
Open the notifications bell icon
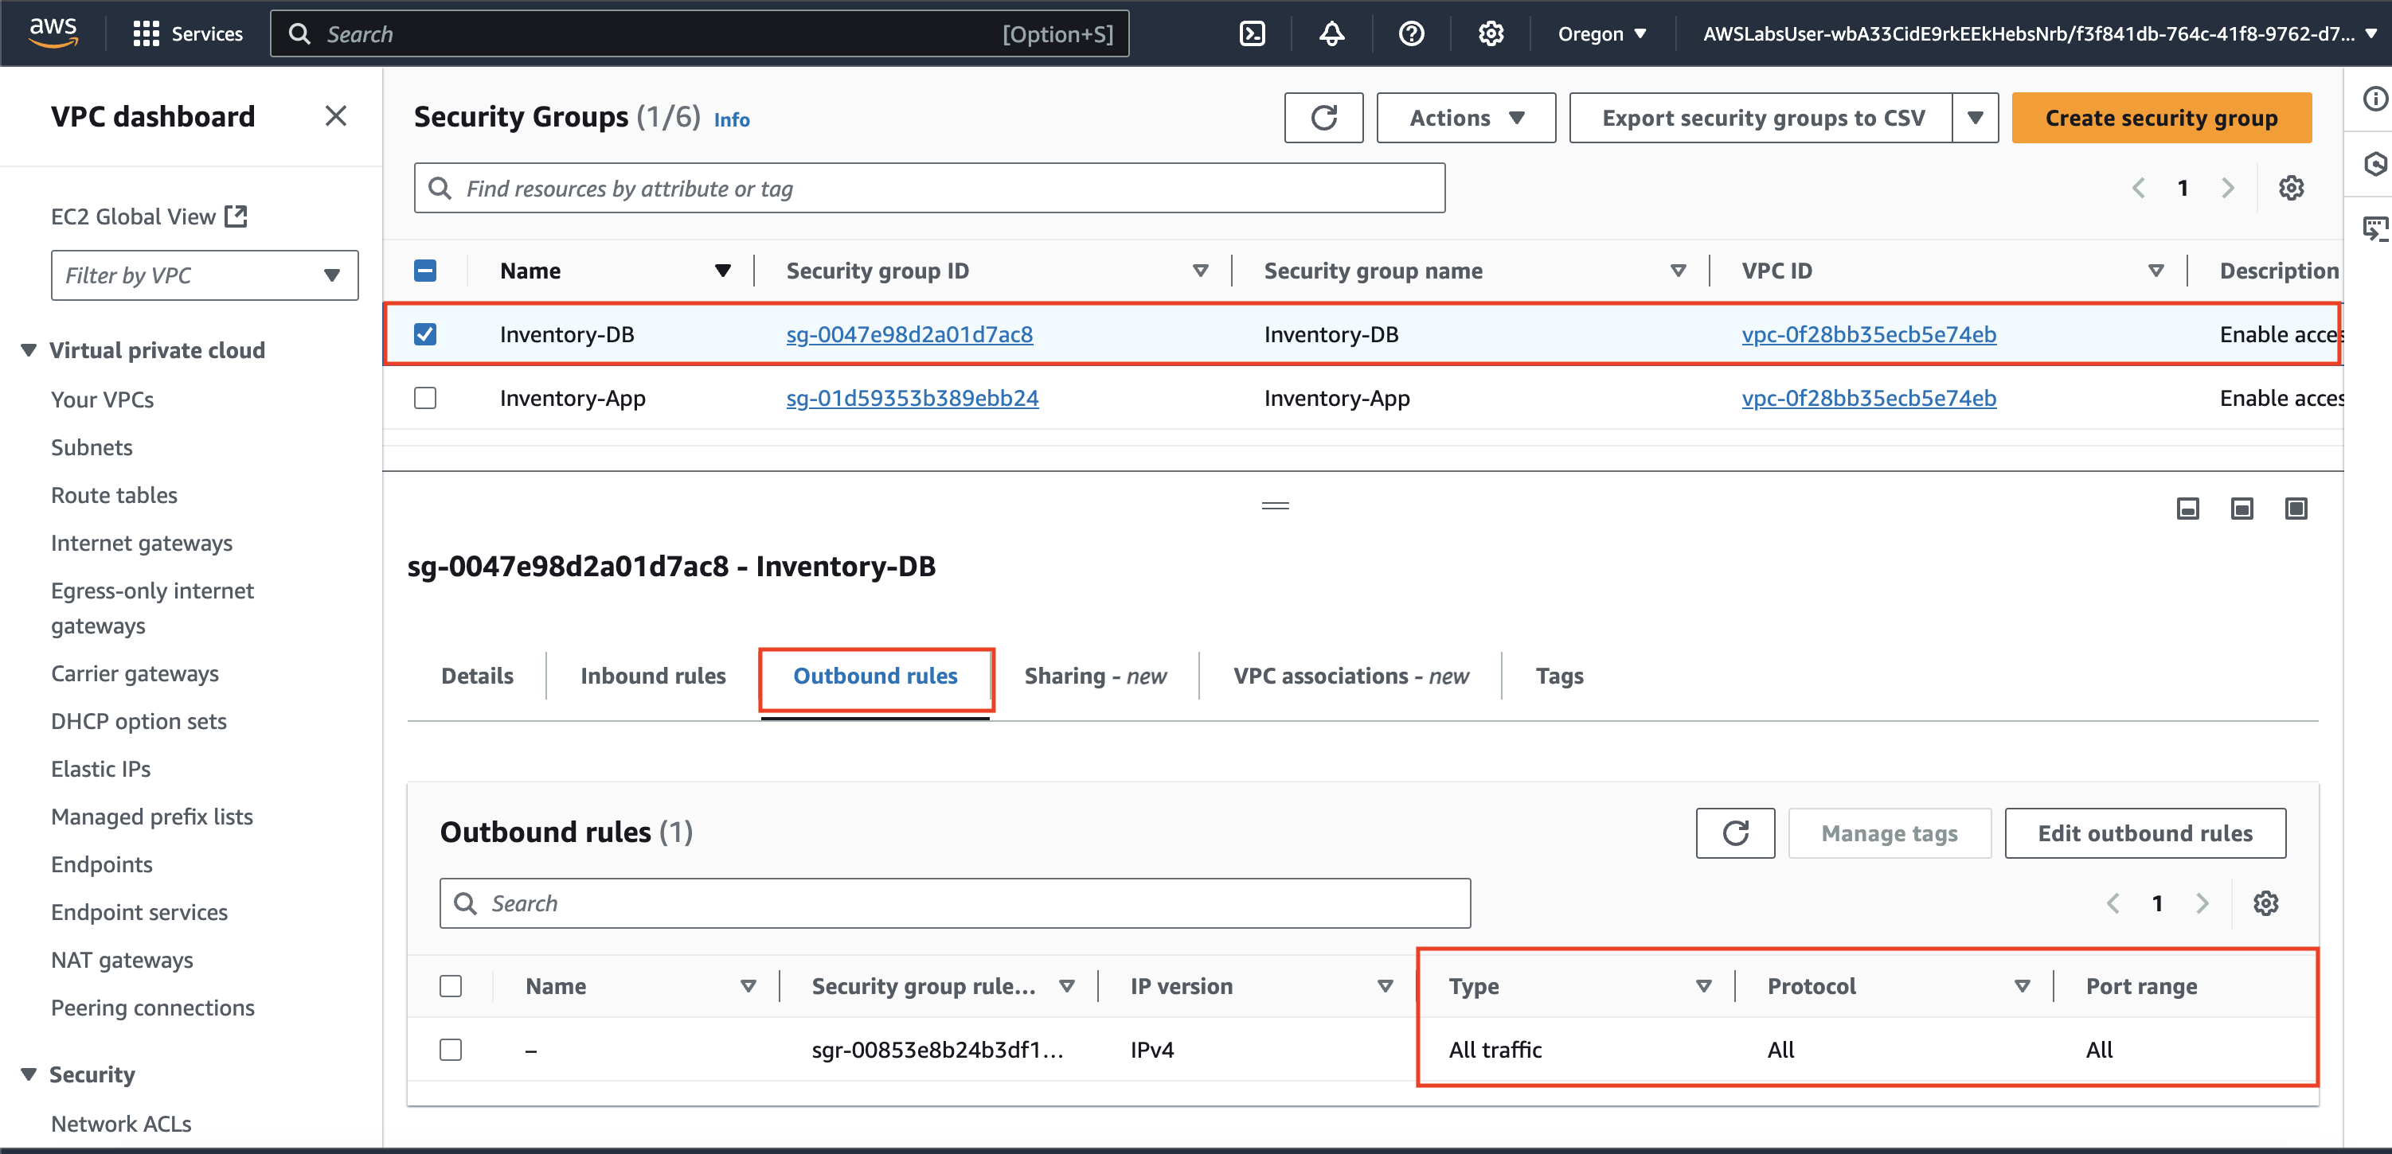tap(1331, 34)
